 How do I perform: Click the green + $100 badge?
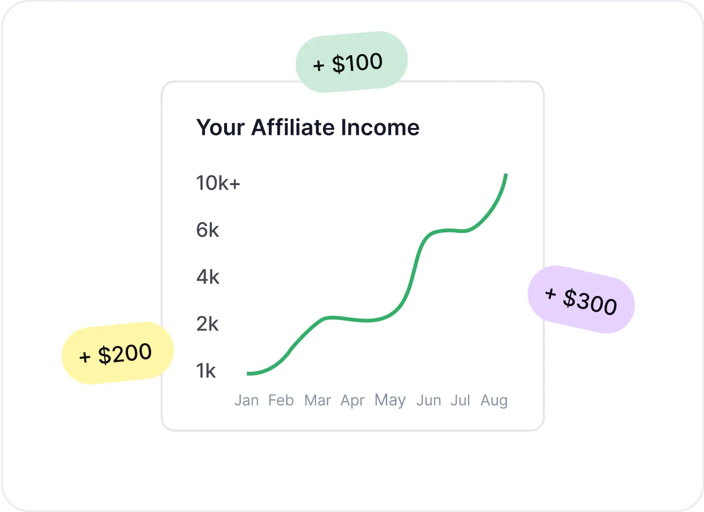coord(352,62)
